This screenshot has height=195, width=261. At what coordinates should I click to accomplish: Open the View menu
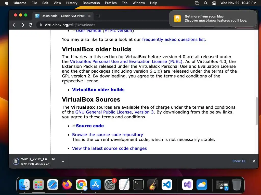[x=57, y=3]
